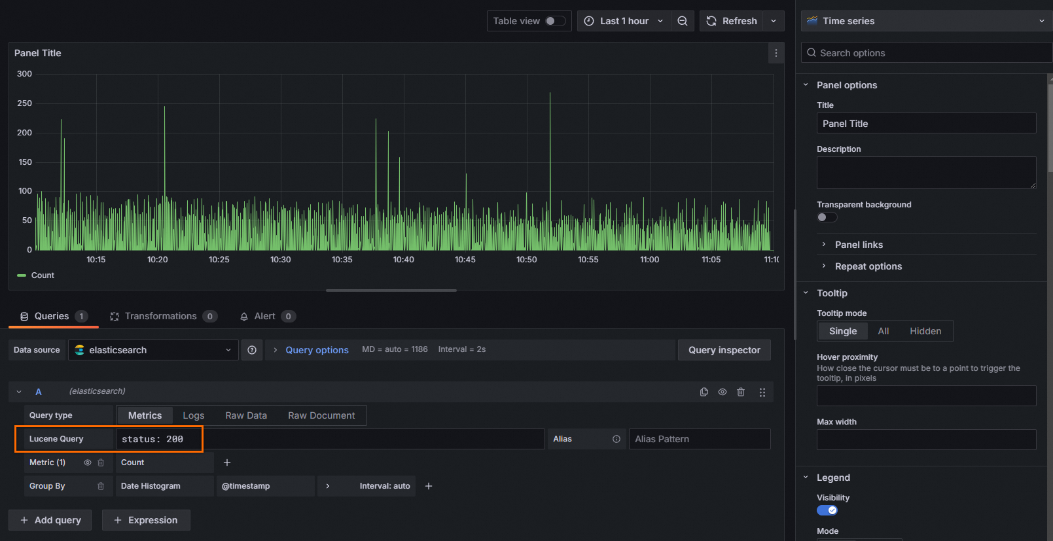Expand the Panel links section
This screenshot has width=1053, height=541.
click(859, 245)
